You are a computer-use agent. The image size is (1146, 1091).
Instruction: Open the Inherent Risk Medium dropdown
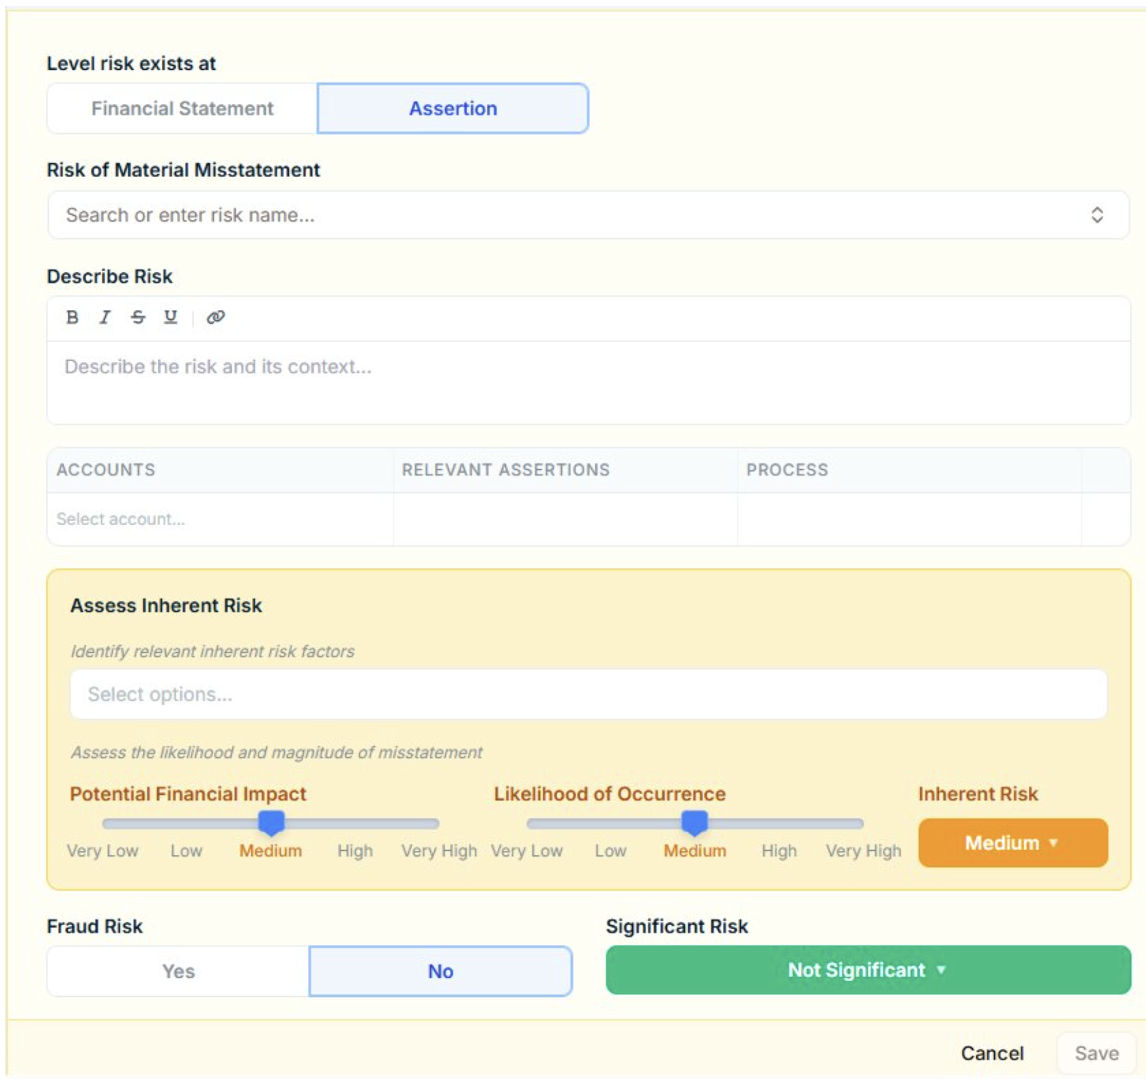point(1013,843)
